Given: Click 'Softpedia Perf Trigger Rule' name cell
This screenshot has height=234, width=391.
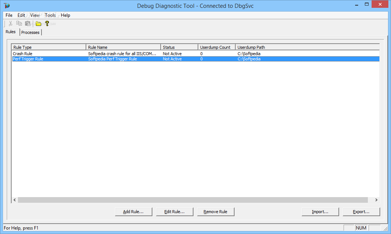Looking at the screenshot, I should [x=112, y=59].
